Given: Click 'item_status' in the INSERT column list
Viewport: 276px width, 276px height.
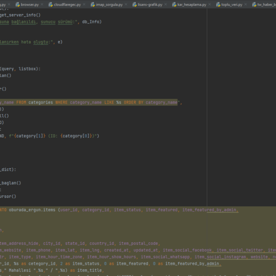Looking at the screenshot, I should [x=127, y=210].
